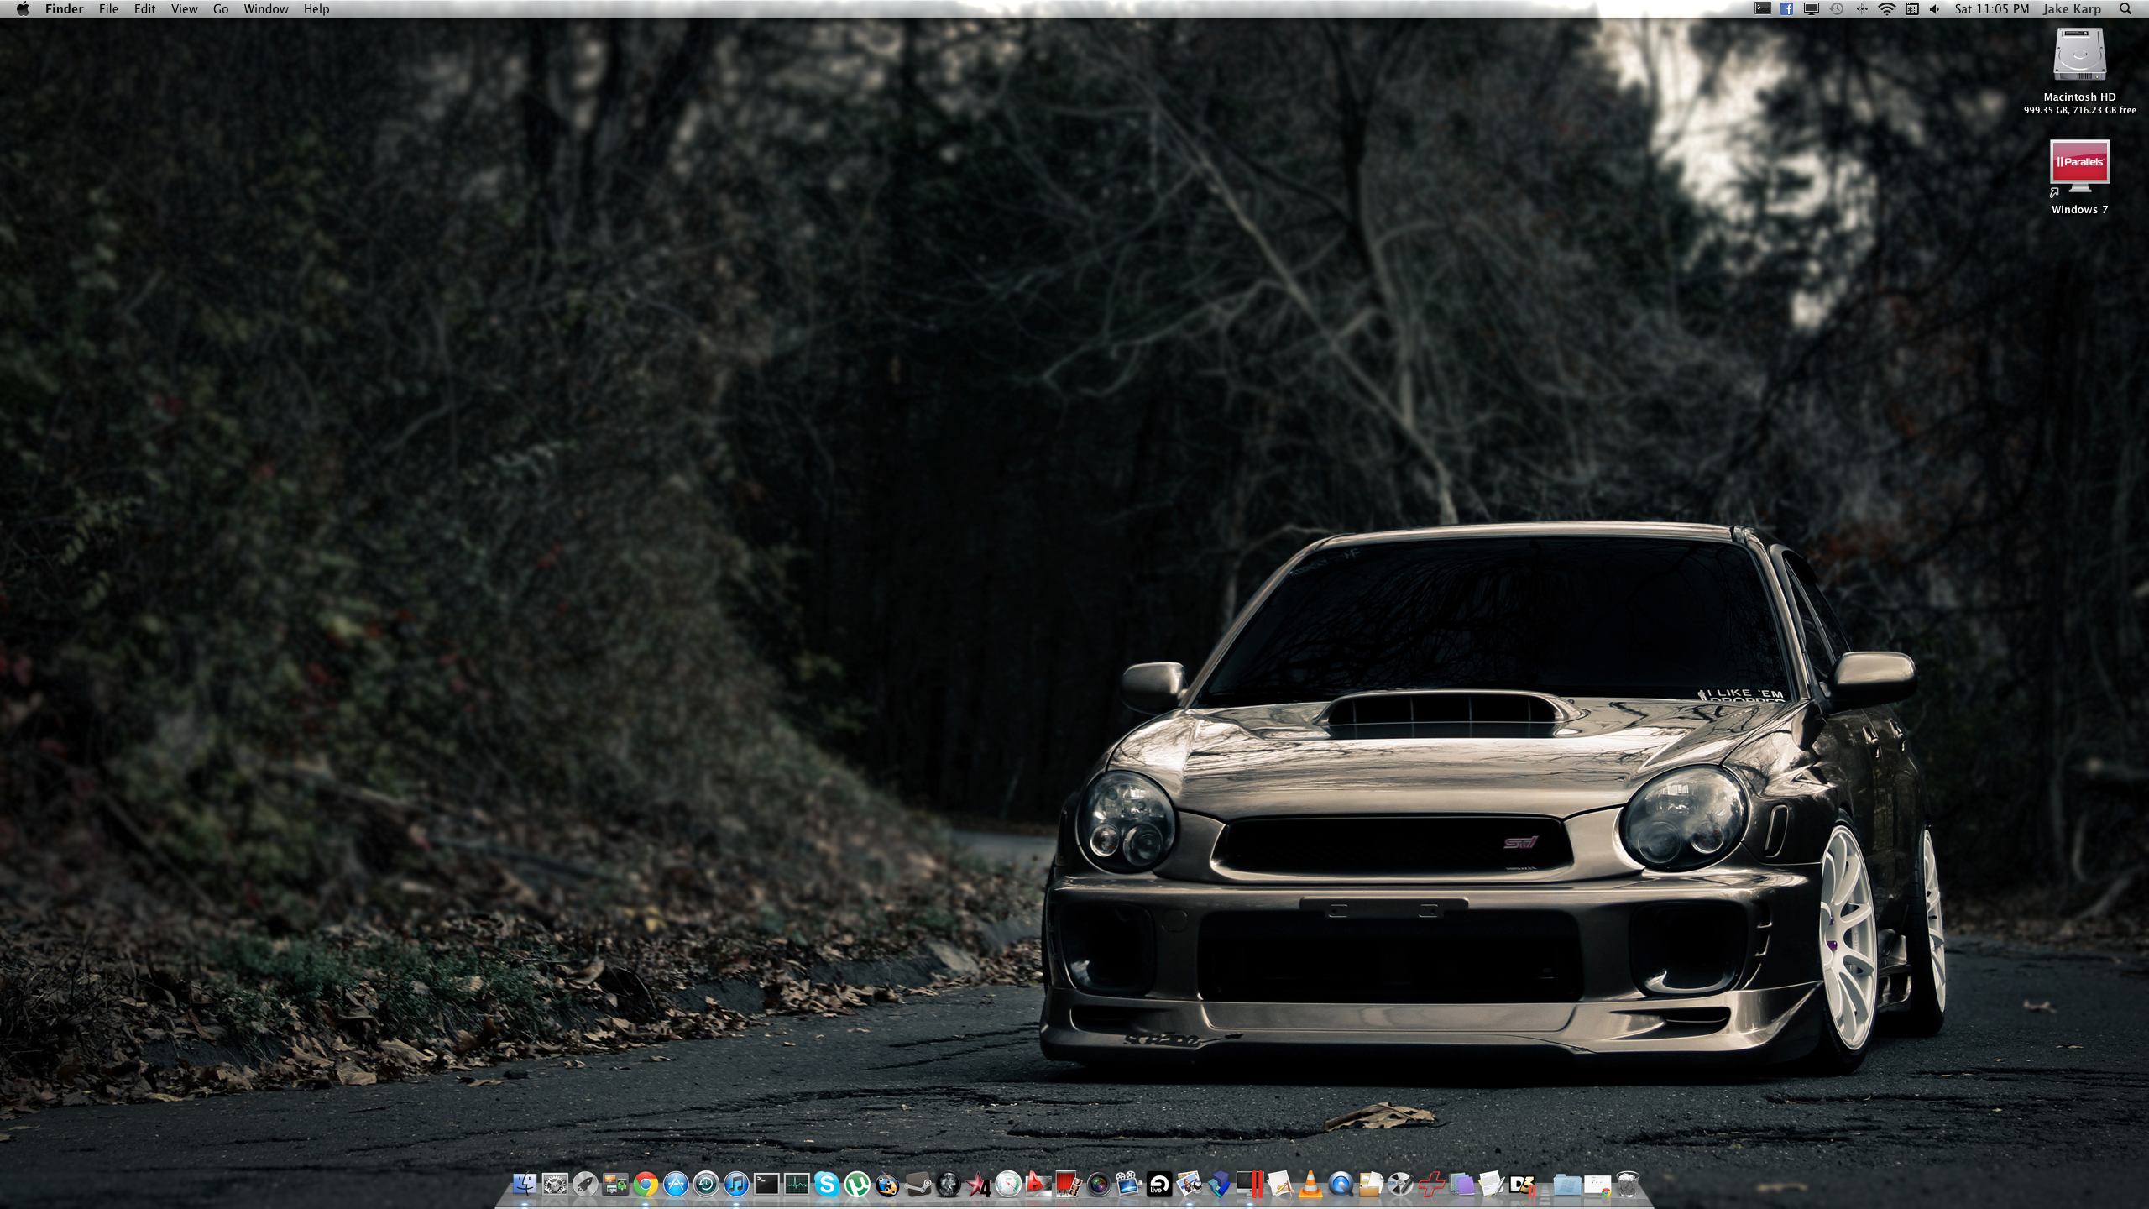Open the Trash in the dock
The height and width of the screenshot is (1209, 2149).
pos(1628,1185)
